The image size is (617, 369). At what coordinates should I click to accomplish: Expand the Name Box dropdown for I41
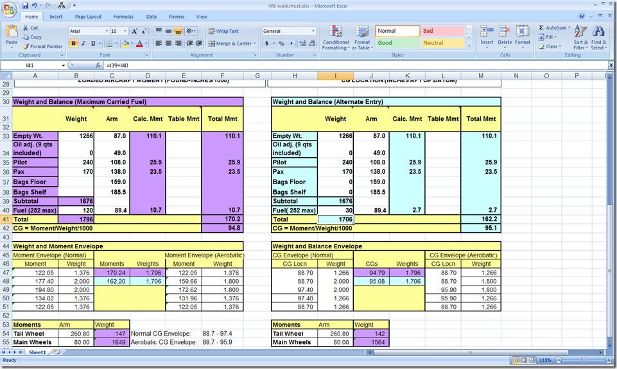coord(63,65)
